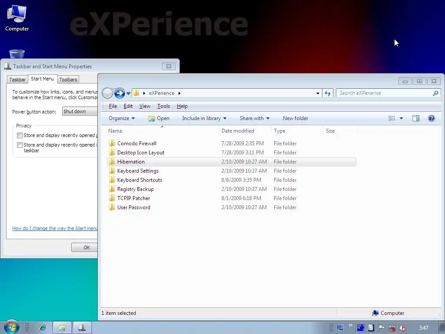
Task: Select the Registry Backup folder name
Action: tap(136, 189)
